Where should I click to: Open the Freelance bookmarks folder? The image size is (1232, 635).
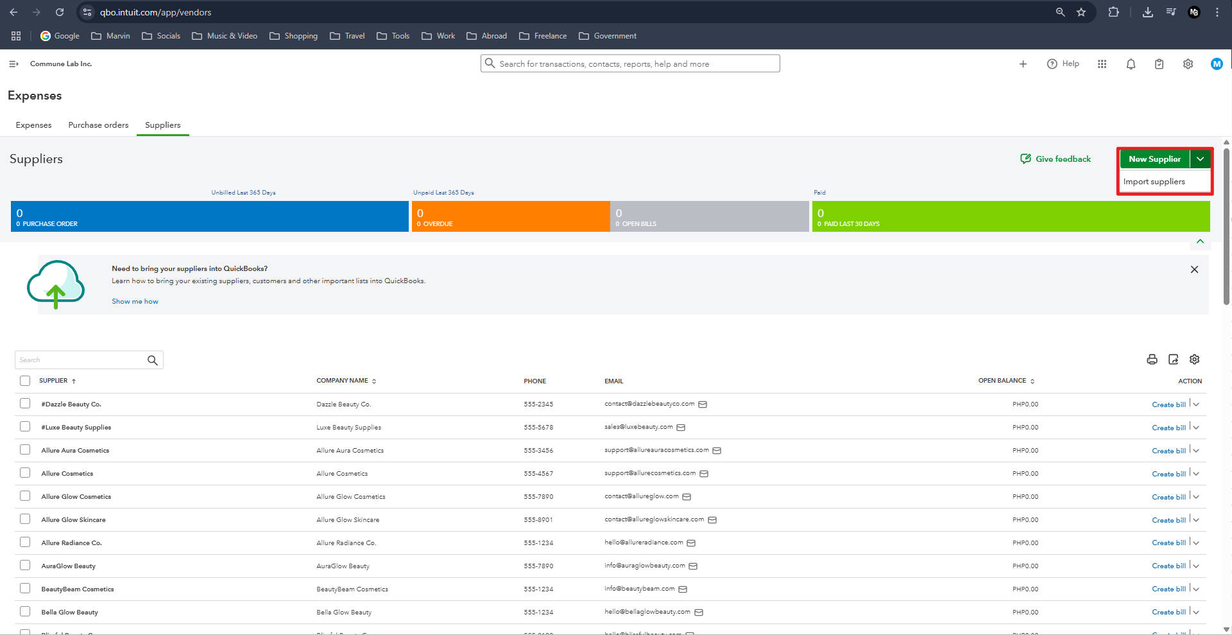pos(543,36)
